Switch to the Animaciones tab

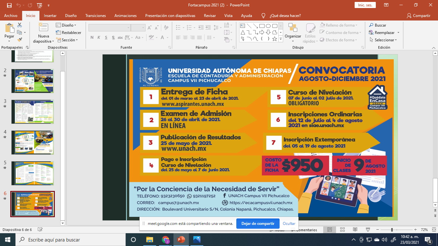[125, 16]
